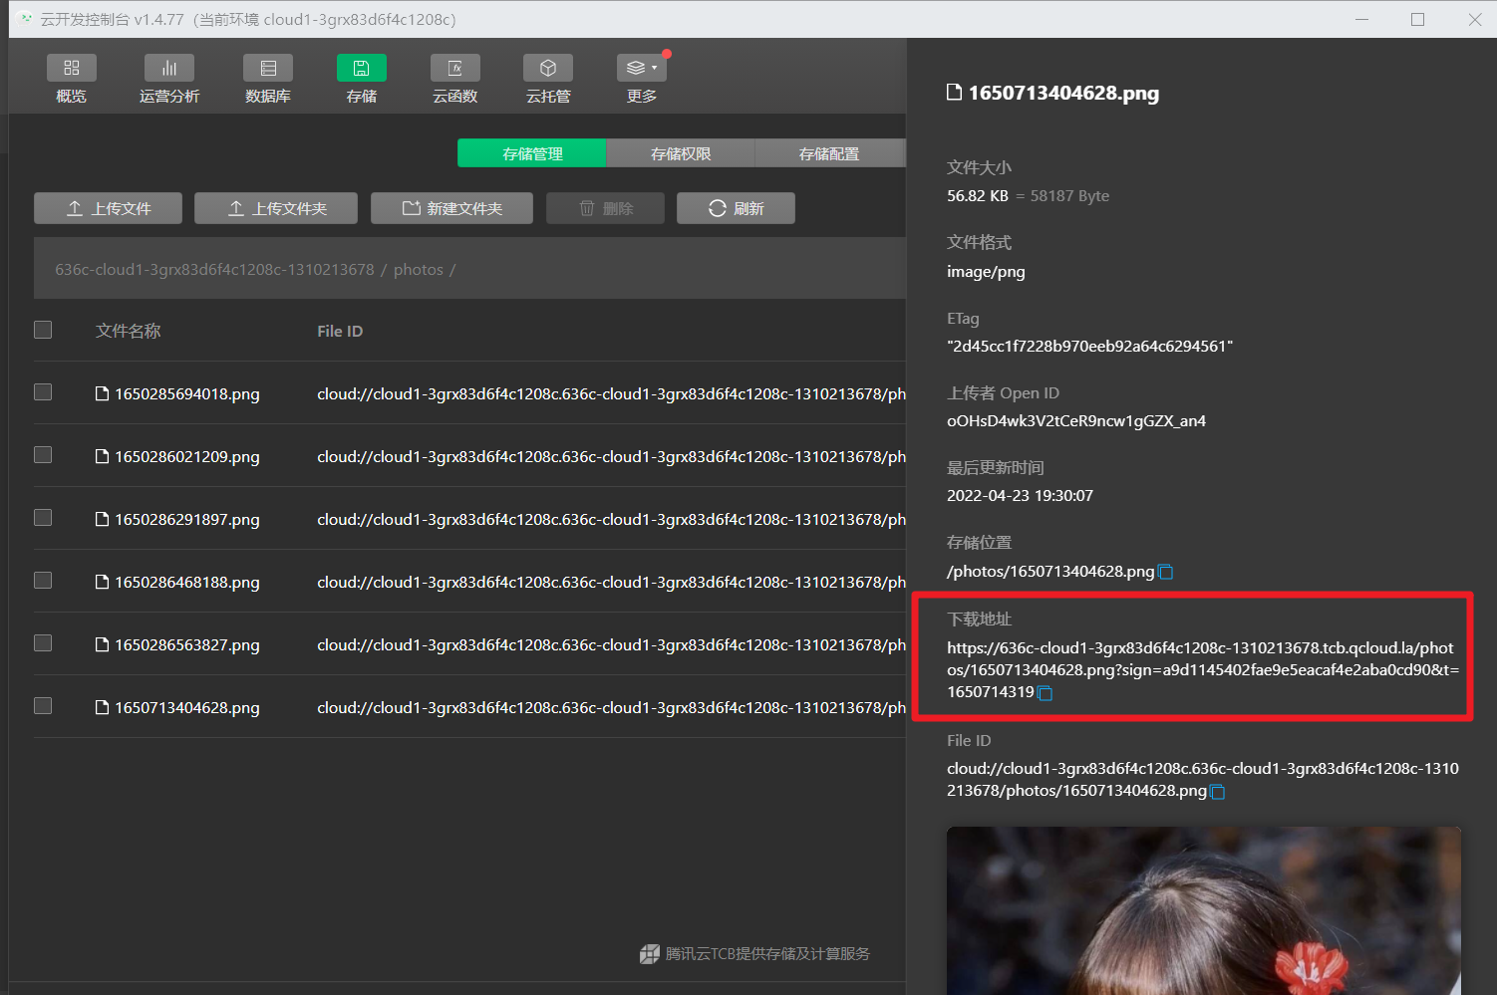Close the 云开发控制台 window
This screenshot has width=1497, height=995.
click(1475, 19)
